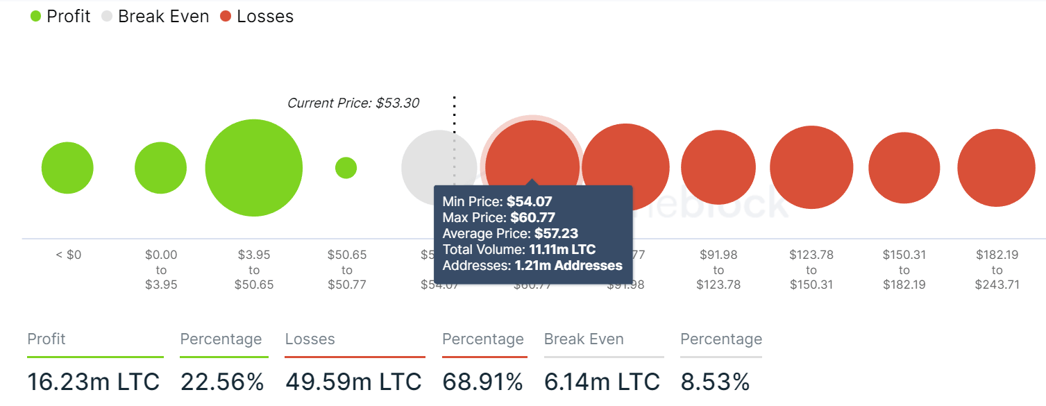Click the 22.56% profit percentage

222,382
